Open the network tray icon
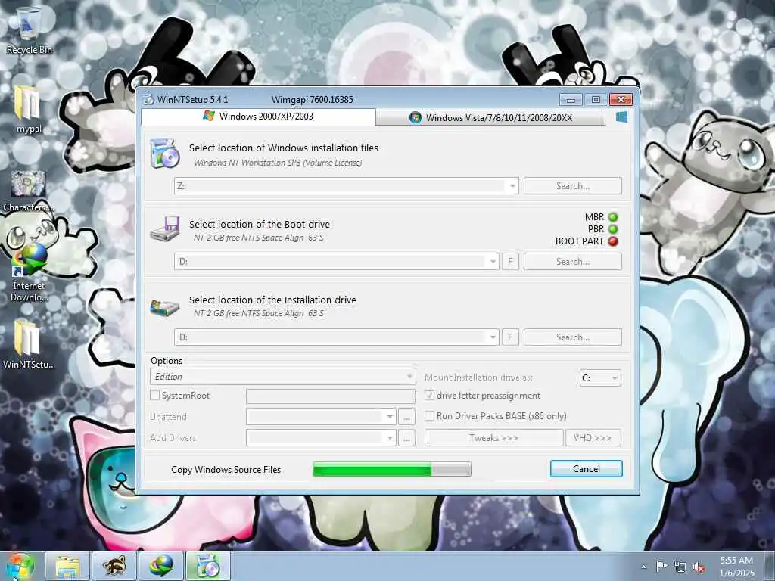The height and width of the screenshot is (581, 775). tap(680, 567)
